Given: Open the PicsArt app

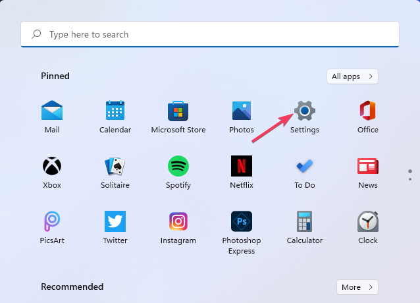Looking at the screenshot, I should pos(52,221).
